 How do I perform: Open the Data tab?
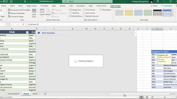pos(54,6)
